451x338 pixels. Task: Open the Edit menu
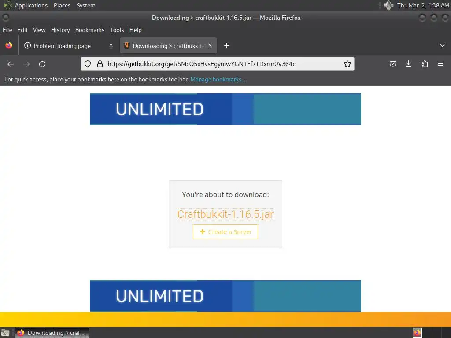(22, 30)
